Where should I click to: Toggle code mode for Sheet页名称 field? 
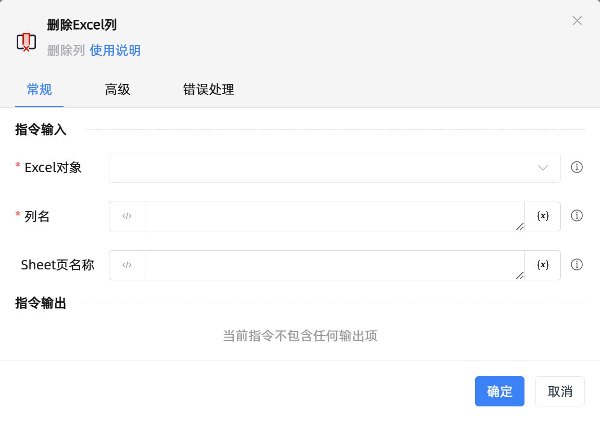click(127, 265)
